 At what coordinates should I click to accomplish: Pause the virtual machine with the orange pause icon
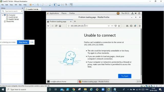(x=30, y=5)
